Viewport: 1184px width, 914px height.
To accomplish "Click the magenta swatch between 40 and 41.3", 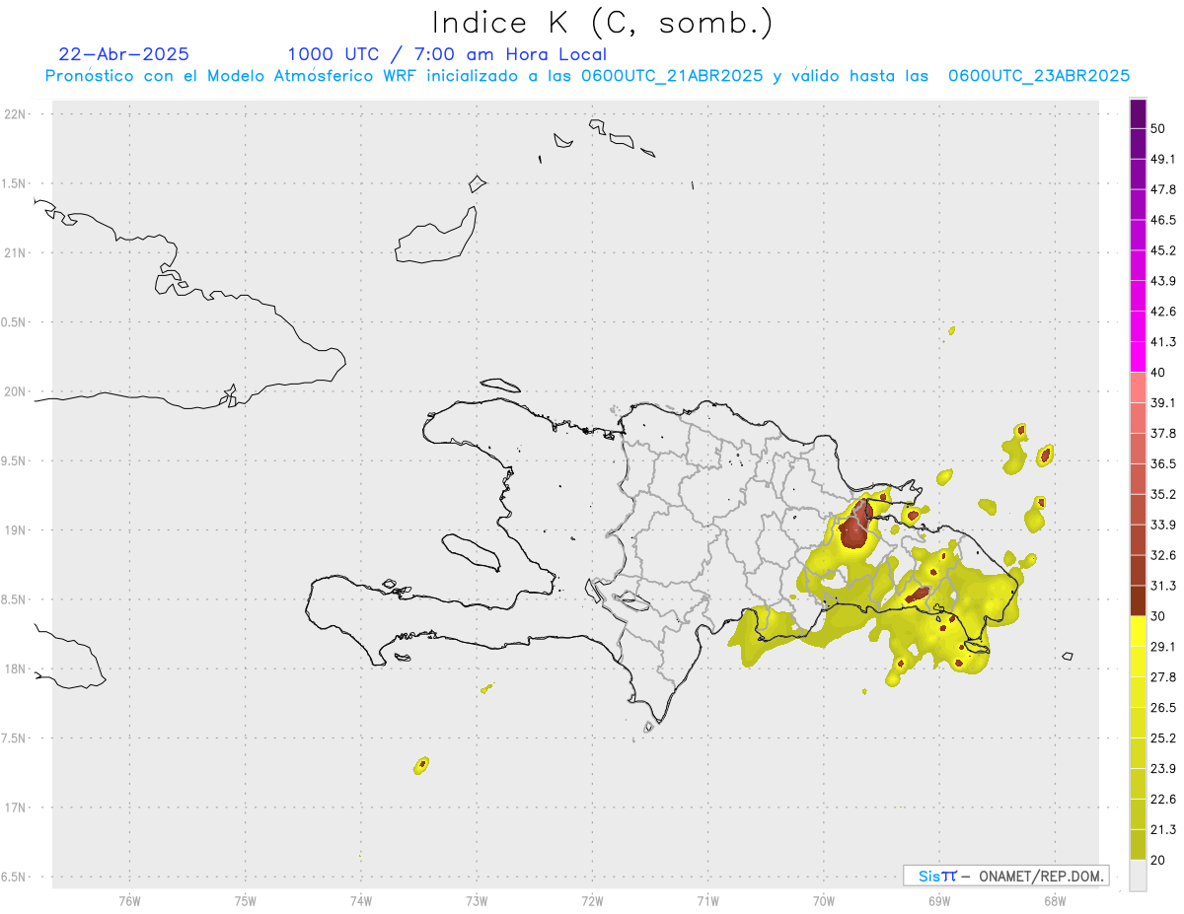I will (1138, 357).
